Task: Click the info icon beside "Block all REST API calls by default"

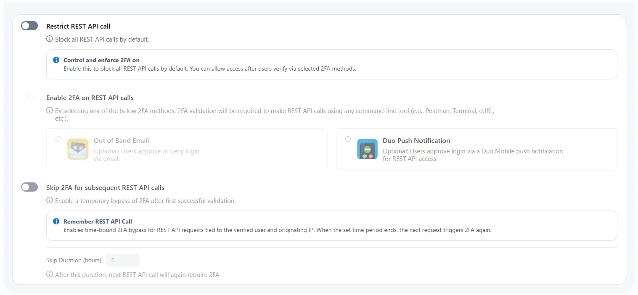Action: [49, 39]
